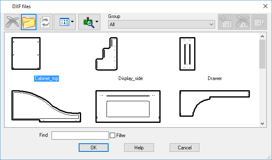The height and width of the screenshot is (160, 272).
Task: Expand the Group dropdown showing All
Action: tap(161, 24)
